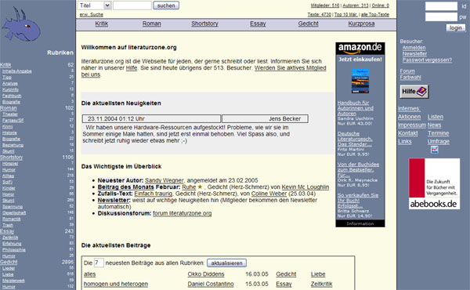Select Roman in the top category bar
The height and width of the screenshot is (290, 470).
coord(152,24)
